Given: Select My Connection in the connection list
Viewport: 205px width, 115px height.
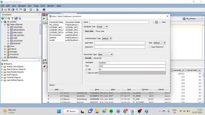Looking at the screenshot, I should click(65, 35).
